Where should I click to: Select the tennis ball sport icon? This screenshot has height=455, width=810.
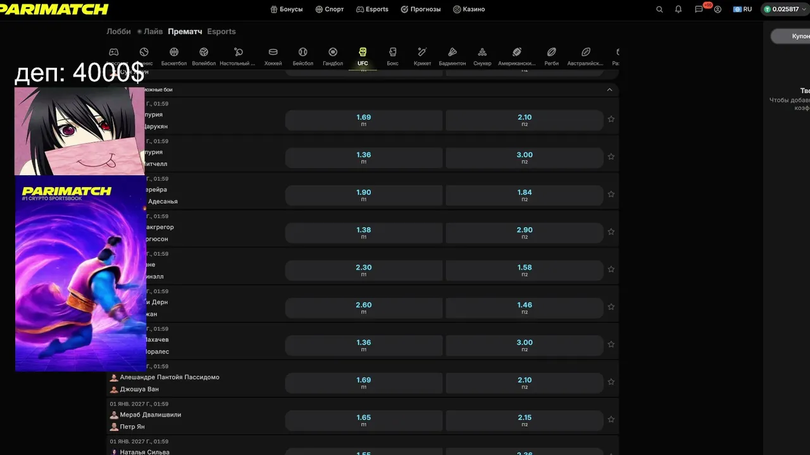point(144,52)
